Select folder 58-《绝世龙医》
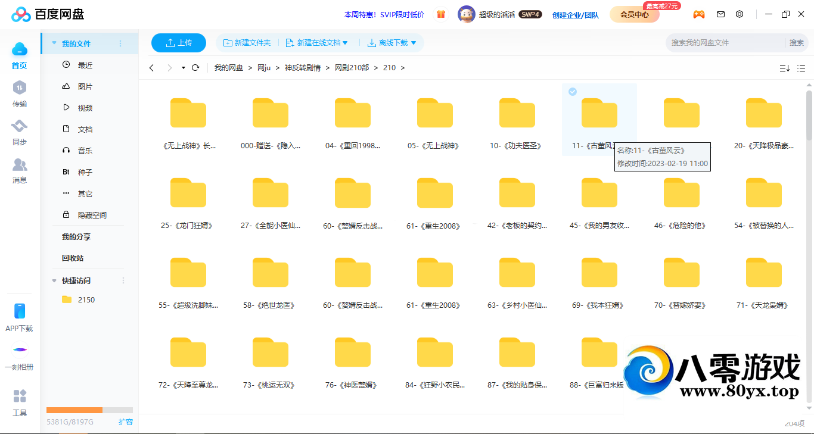814x434 pixels. [x=270, y=281]
